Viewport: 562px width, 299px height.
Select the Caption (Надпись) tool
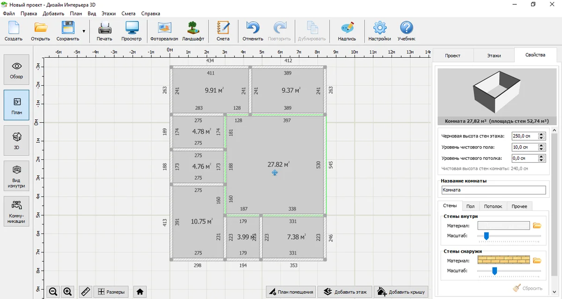pyautogui.click(x=347, y=31)
